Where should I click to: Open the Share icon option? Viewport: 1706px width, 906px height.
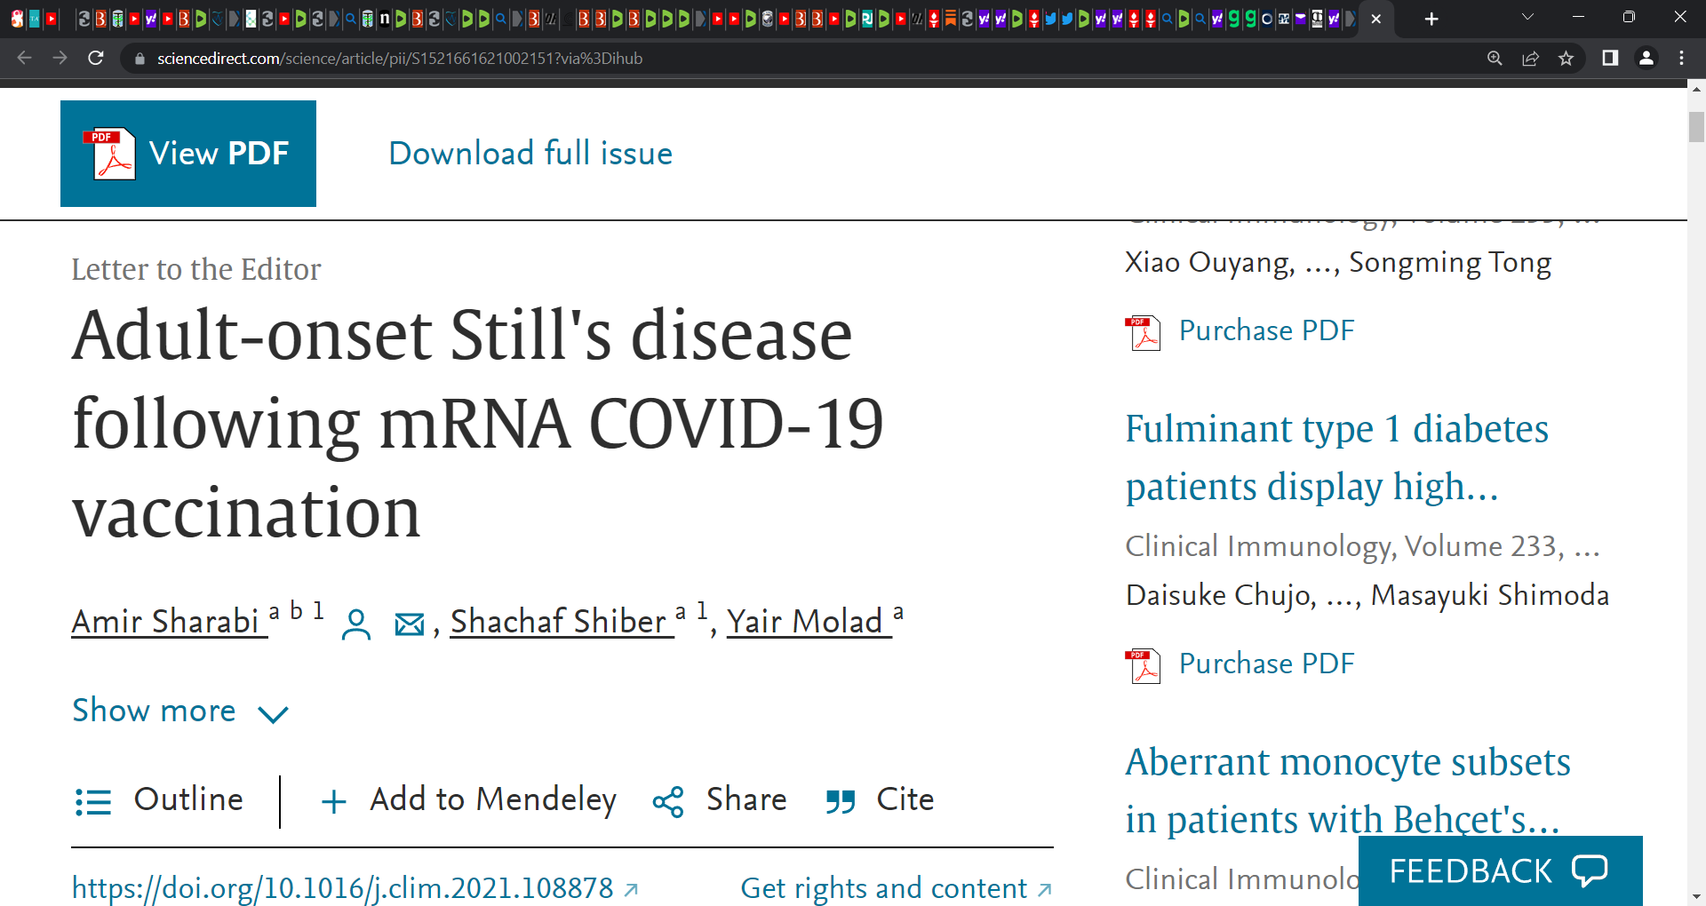point(668,801)
